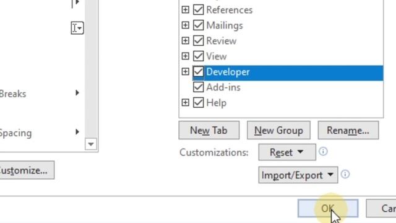Open the Spacing command submenu arrow
396x223 pixels.
[77, 132]
